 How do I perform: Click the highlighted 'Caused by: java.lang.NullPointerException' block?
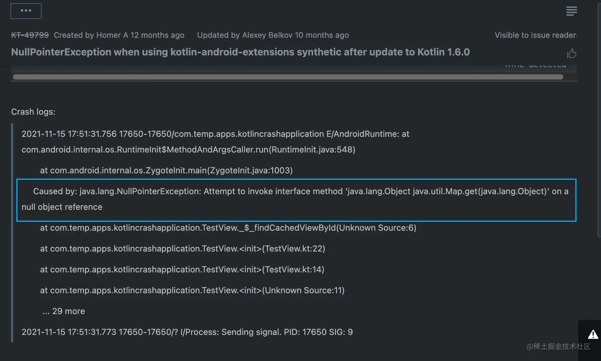point(296,199)
